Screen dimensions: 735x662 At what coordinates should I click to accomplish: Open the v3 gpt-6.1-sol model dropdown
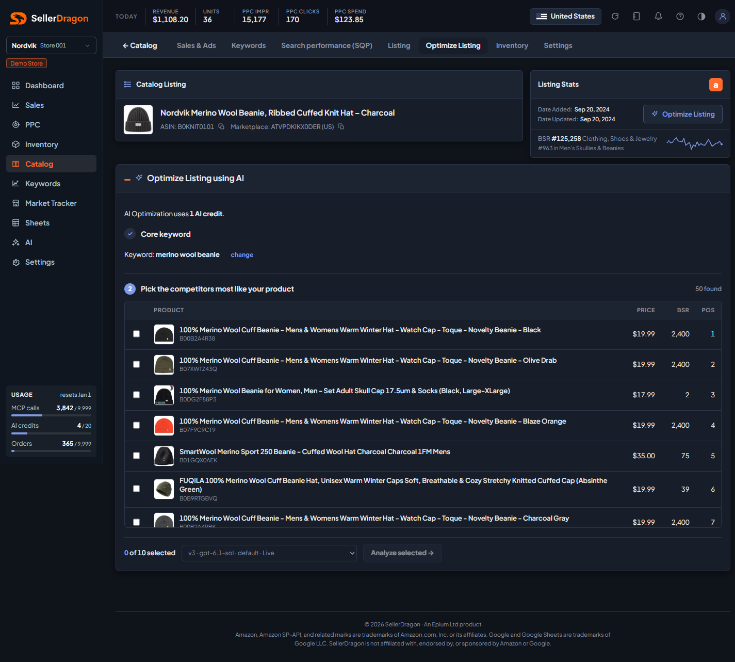(269, 553)
